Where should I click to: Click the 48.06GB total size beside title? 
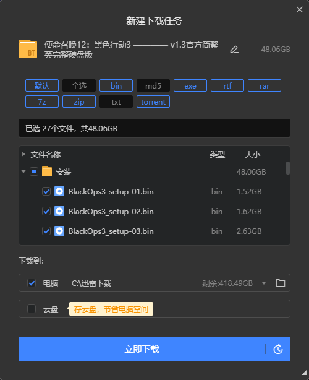click(x=276, y=50)
